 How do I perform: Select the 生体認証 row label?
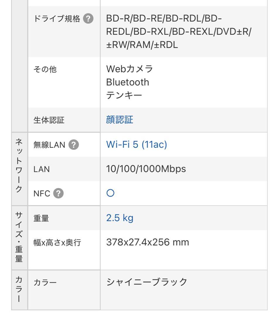point(45,120)
